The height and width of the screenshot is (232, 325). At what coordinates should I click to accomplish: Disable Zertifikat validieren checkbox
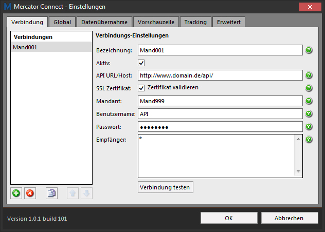point(141,88)
